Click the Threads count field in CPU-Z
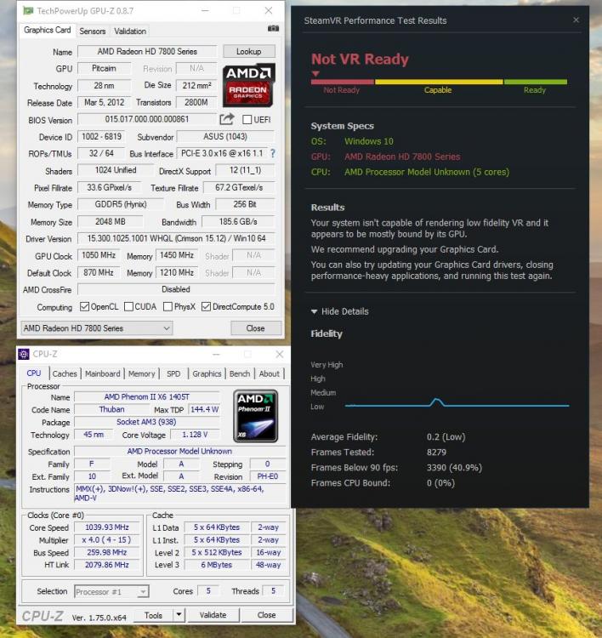 point(273,591)
